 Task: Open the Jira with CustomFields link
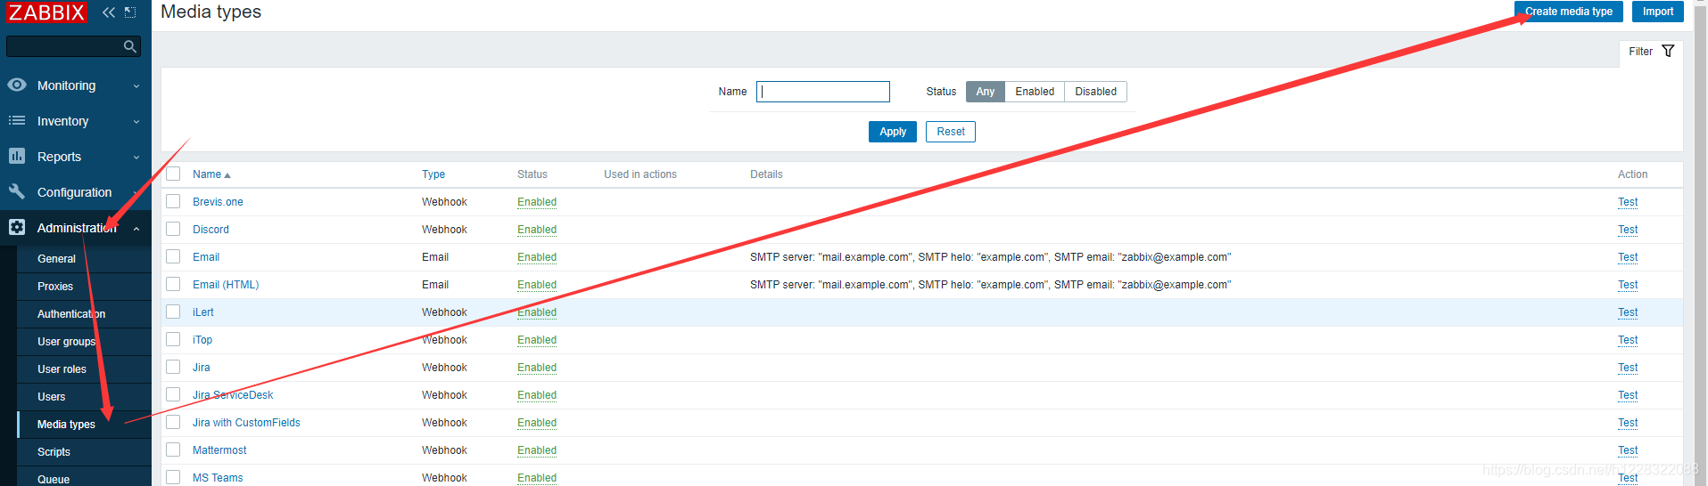pyautogui.click(x=246, y=423)
